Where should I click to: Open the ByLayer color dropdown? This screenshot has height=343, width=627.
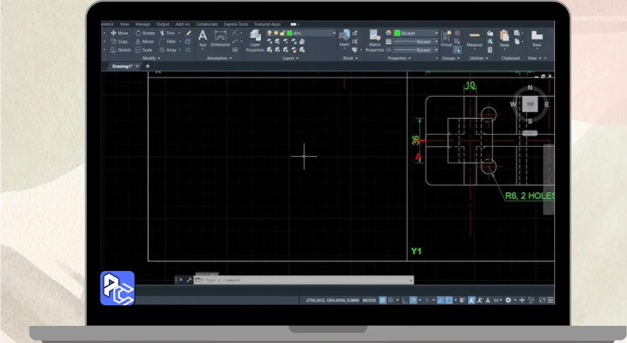[x=416, y=33]
